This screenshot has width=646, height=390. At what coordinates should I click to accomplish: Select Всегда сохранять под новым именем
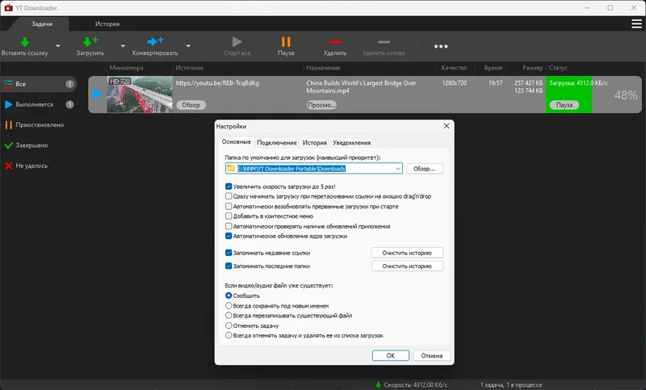pyautogui.click(x=229, y=306)
